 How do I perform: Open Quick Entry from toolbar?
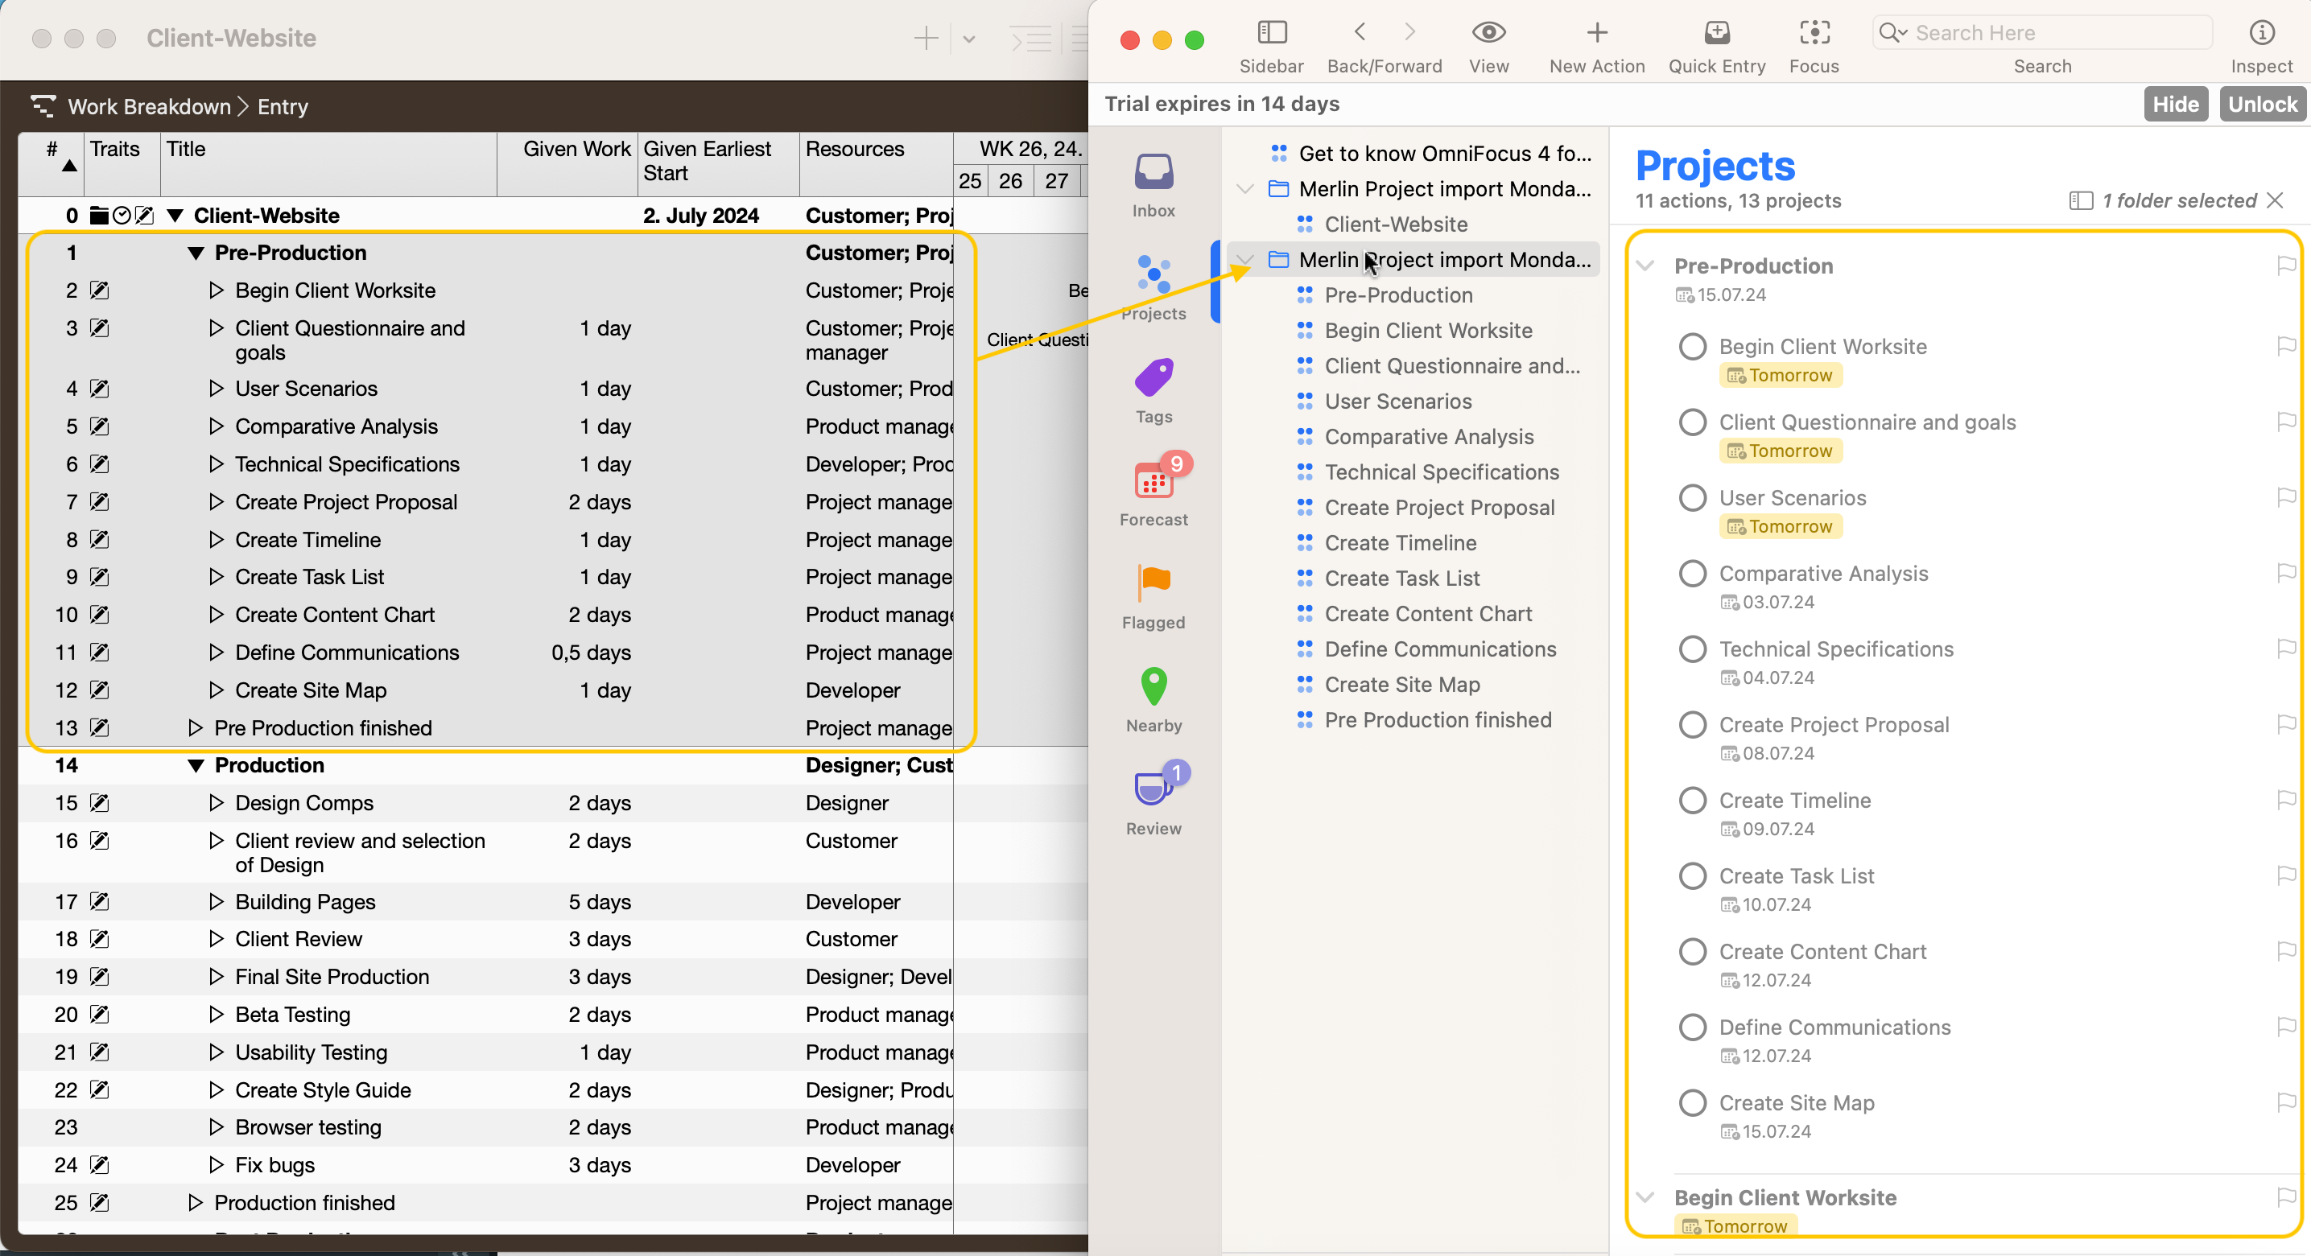click(x=1716, y=33)
